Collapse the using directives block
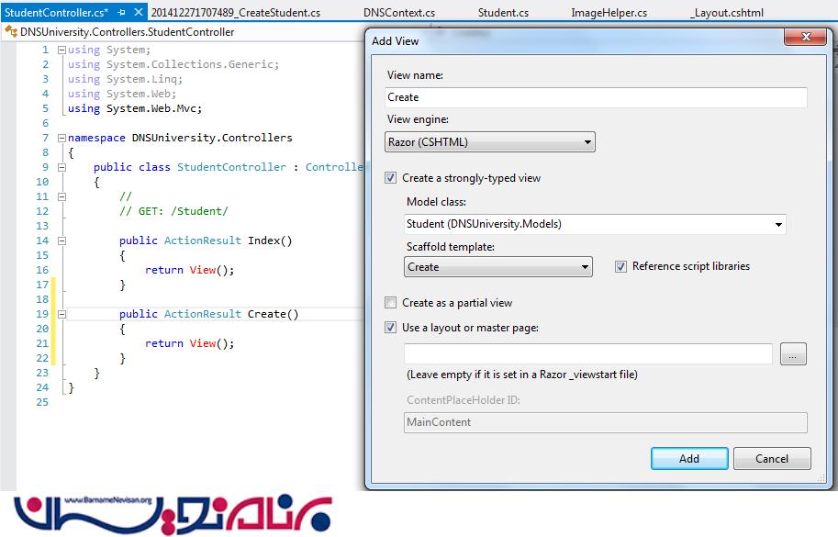 point(62,50)
